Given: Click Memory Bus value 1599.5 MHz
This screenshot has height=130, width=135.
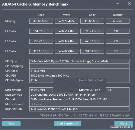Looking at the screenshot, I should click(41, 90).
